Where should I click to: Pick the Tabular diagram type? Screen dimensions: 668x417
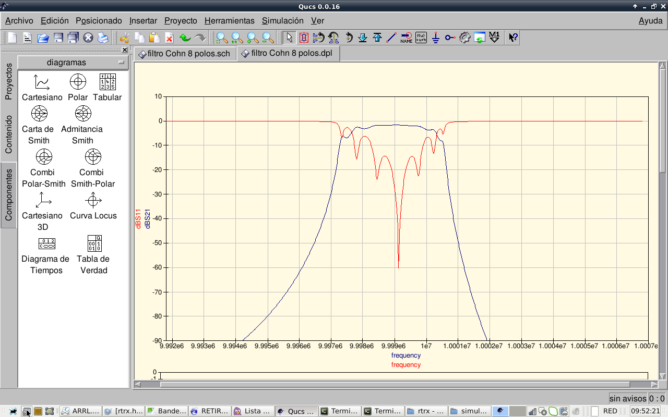point(107,88)
